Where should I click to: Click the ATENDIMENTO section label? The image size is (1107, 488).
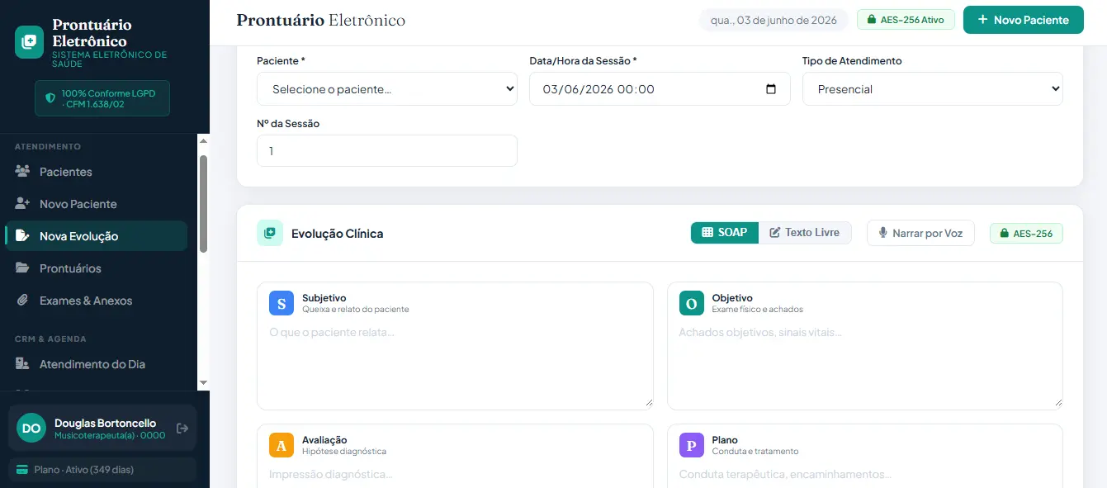(x=48, y=146)
